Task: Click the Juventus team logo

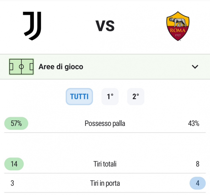Action: (x=32, y=26)
